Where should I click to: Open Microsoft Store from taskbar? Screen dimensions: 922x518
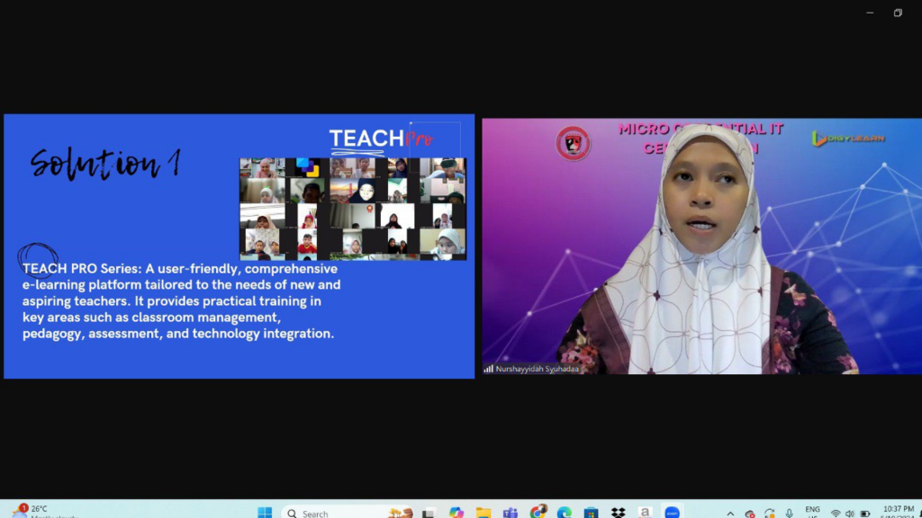point(591,513)
